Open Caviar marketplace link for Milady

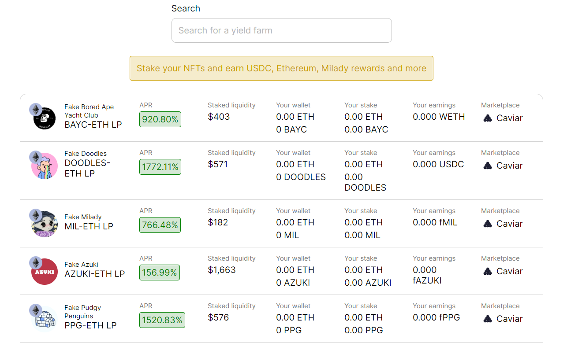tap(503, 224)
